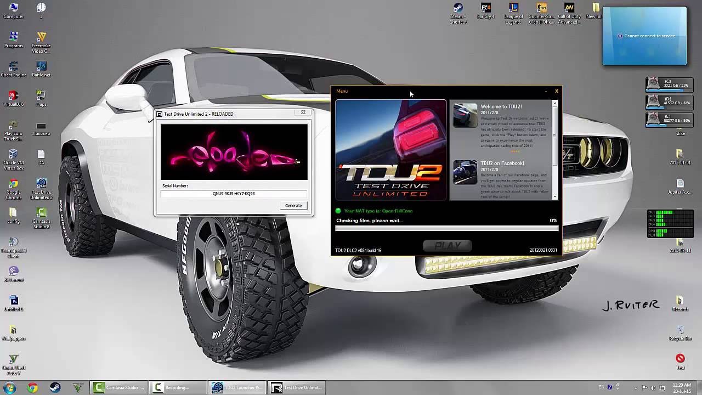Click the news panel scroll-down arrow in the launcher
The height and width of the screenshot is (395, 702).
click(x=555, y=196)
